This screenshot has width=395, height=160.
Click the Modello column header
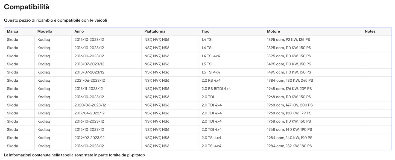click(x=45, y=31)
